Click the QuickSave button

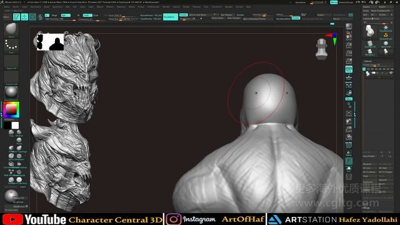point(300,2)
